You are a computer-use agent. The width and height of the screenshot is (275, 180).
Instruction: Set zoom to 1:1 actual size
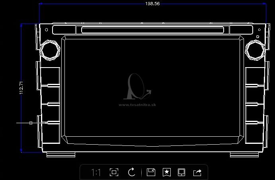click(x=96, y=172)
